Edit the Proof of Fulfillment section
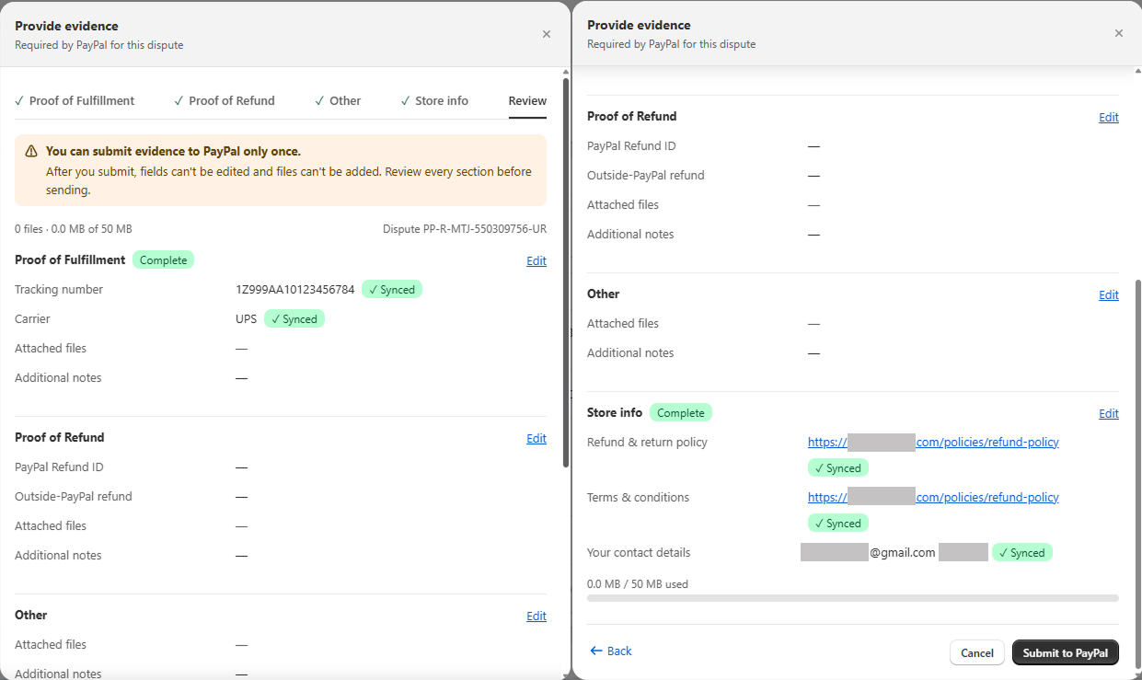The height and width of the screenshot is (680, 1142). coord(536,260)
